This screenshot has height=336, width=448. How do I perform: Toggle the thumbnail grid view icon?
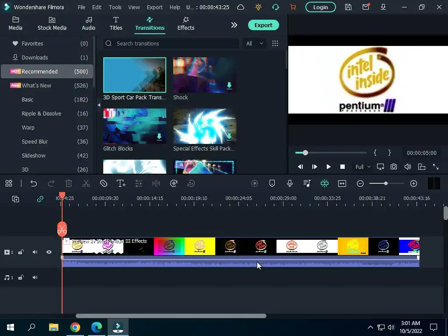275,43
